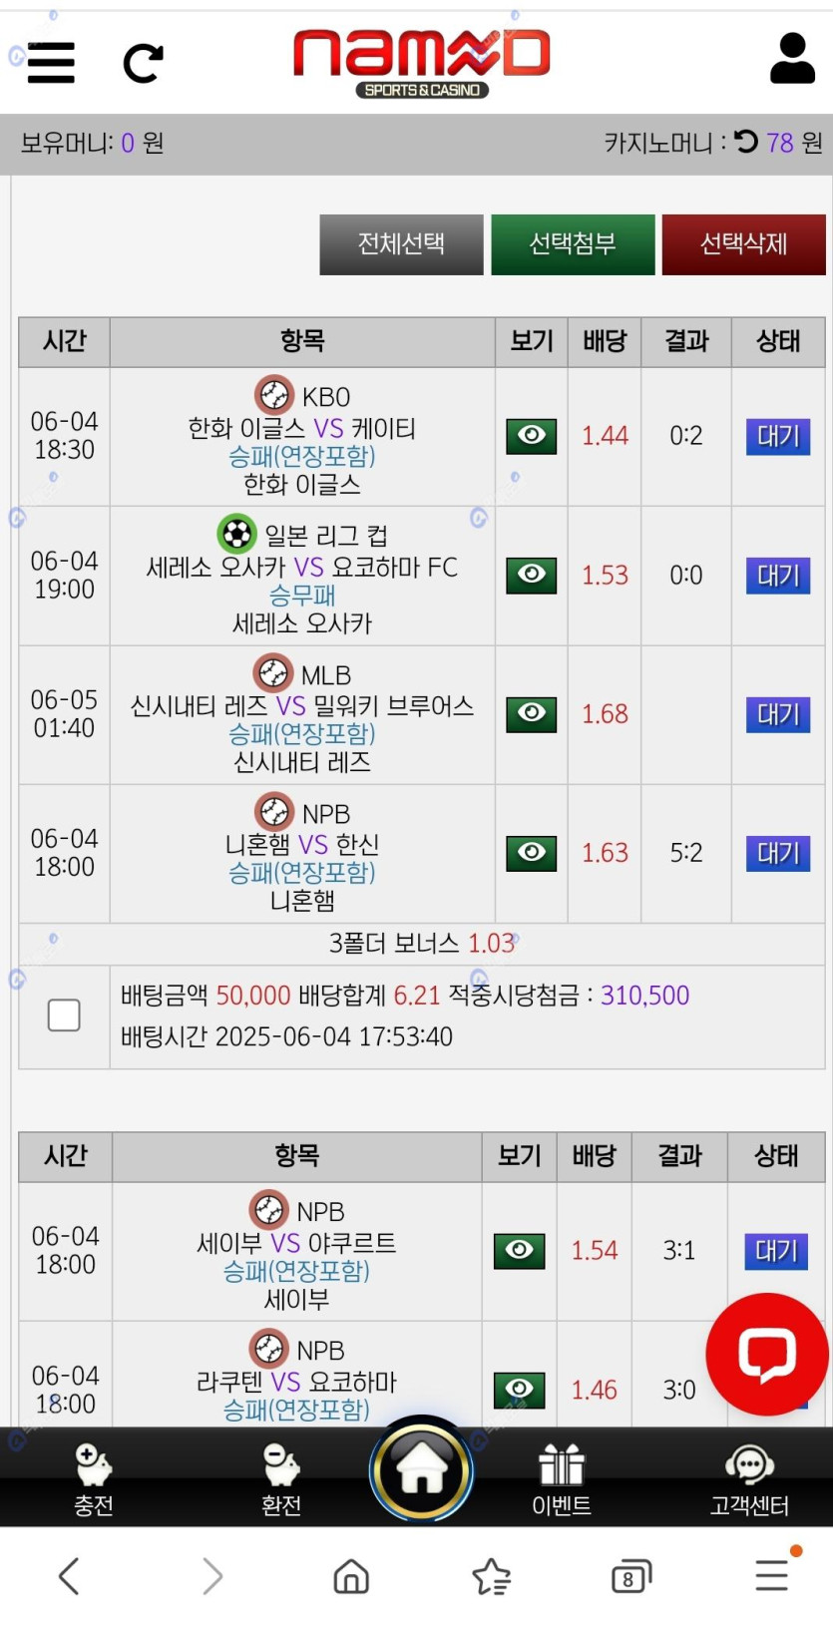This screenshot has height=1625, width=833.
Task: Go to home via center button
Action: tap(421, 1468)
